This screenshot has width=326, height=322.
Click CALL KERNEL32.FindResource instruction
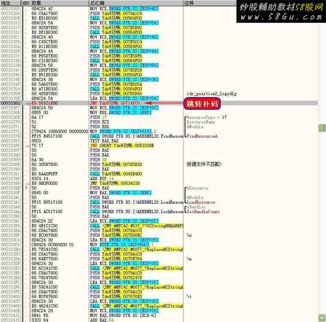pos(136,136)
